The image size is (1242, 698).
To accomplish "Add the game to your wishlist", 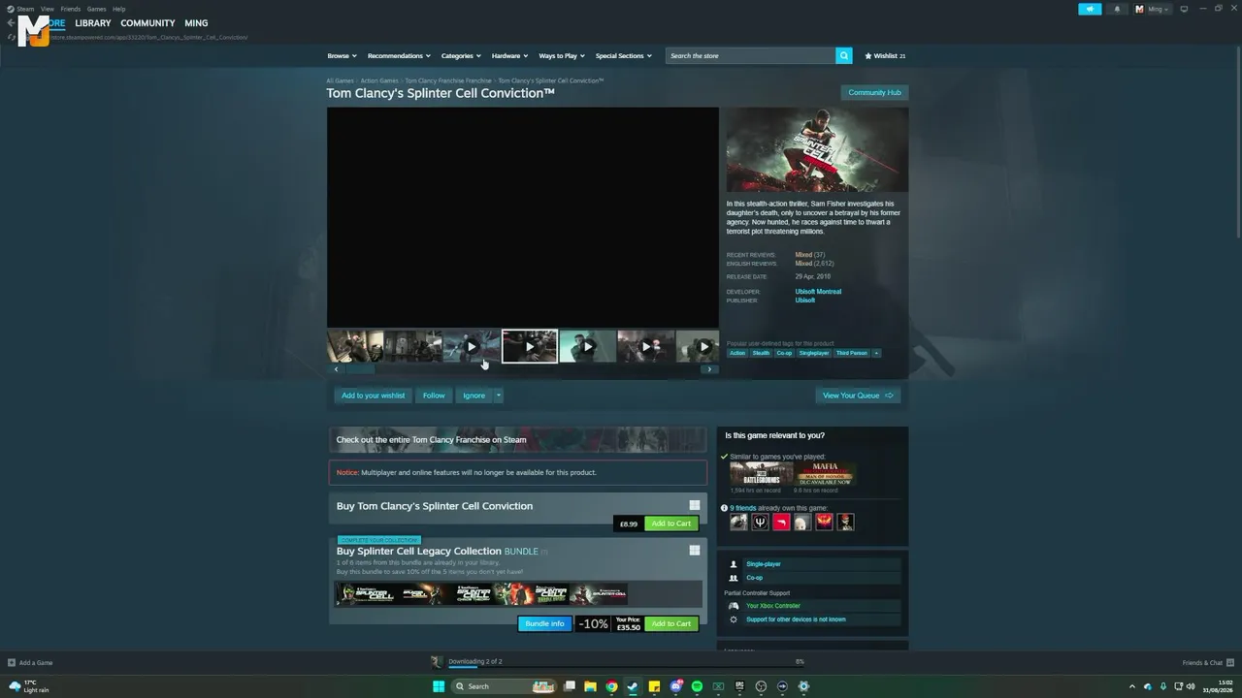I will 374,396.
